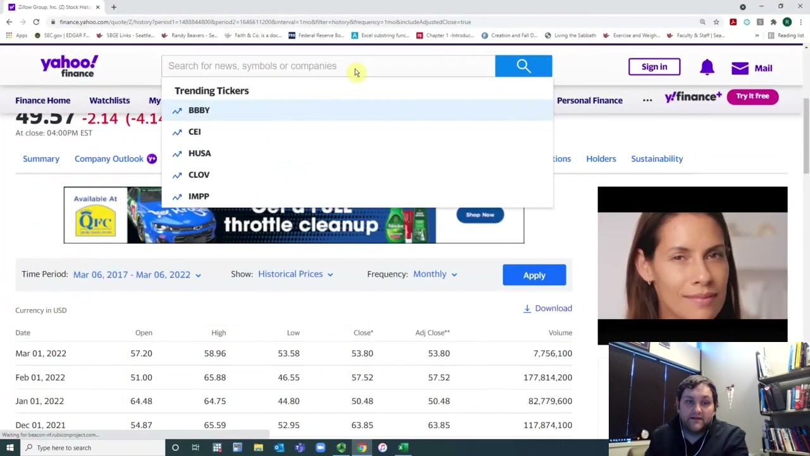Select trending ticker BBBY
Screen dimensions: 810x456
coord(357,110)
